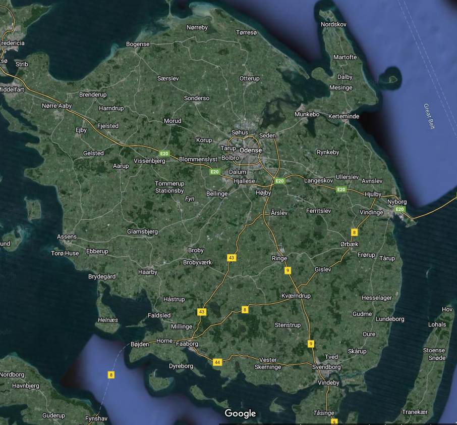
Task: Click the E20 shield beside Nyborg
Action: 399,209
